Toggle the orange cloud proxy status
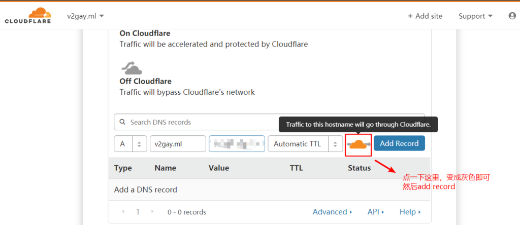520x225 pixels. tap(358, 144)
